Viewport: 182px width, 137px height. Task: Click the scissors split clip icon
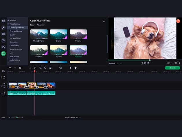tap(30, 68)
